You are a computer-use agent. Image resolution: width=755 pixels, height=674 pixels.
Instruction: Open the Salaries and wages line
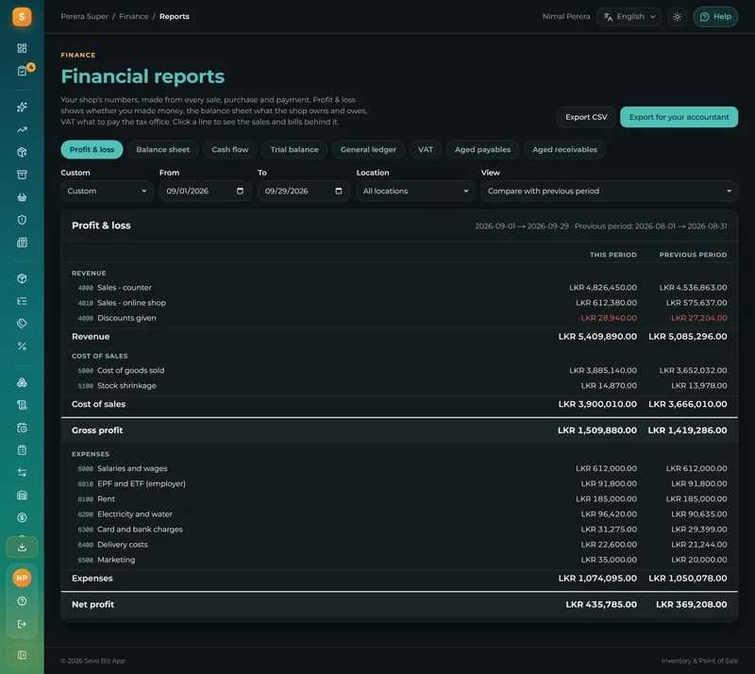[x=399, y=468]
